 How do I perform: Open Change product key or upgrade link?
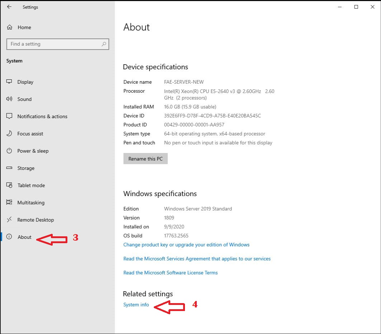[186, 245]
